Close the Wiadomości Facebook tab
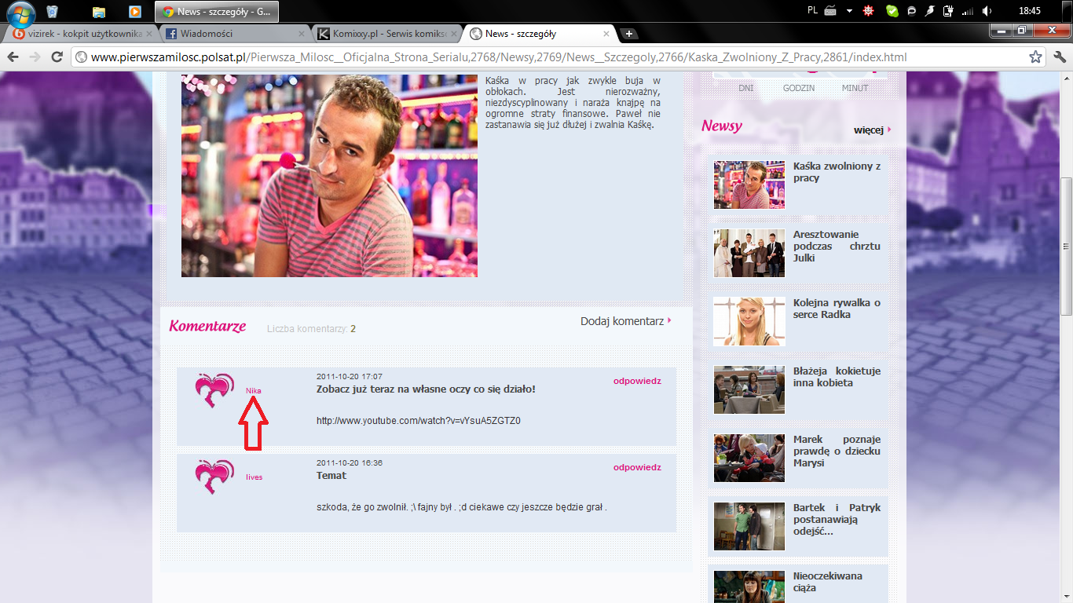Viewport: 1073px width, 603px height. [x=302, y=34]
